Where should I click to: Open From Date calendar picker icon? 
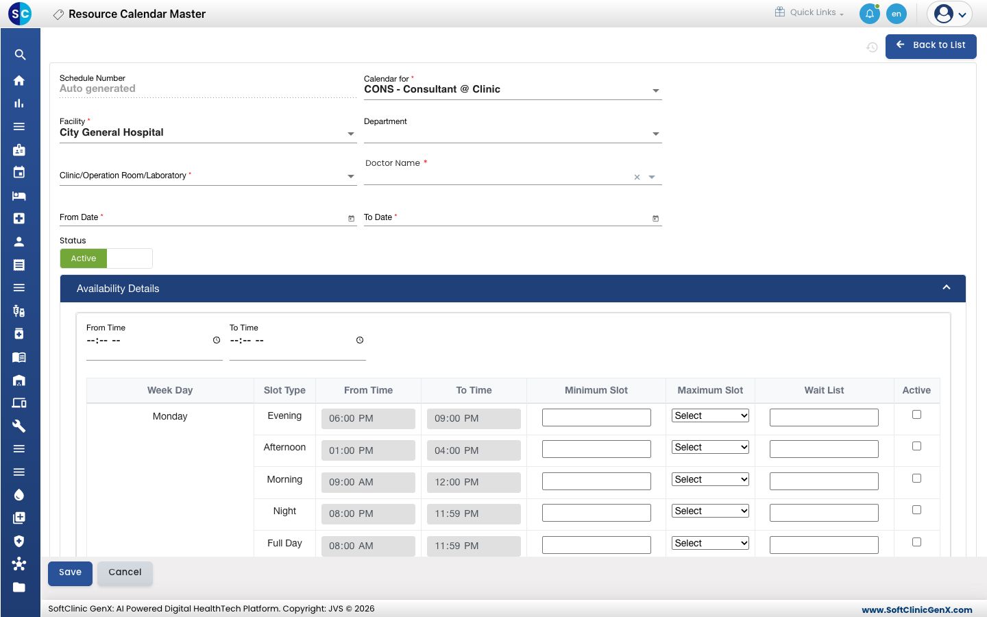click(351, 219)
